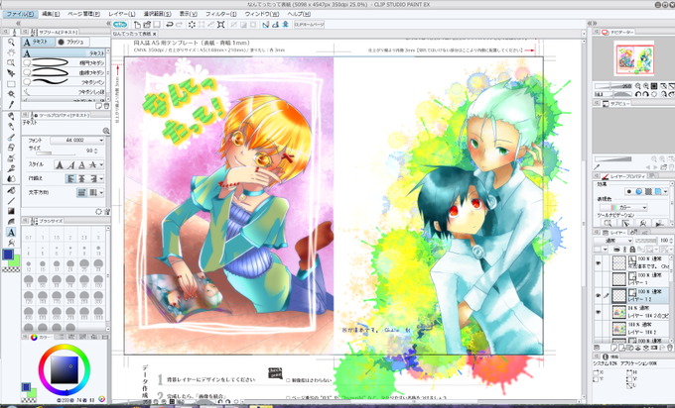The width and height of the screenshot is (675, 408).
Task: Toggle bold text style
Action: pos(60,165)
